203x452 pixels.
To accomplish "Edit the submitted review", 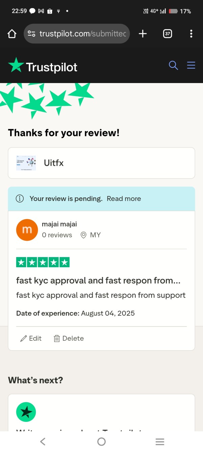I will pyautogui.click(x=31, y=338).
